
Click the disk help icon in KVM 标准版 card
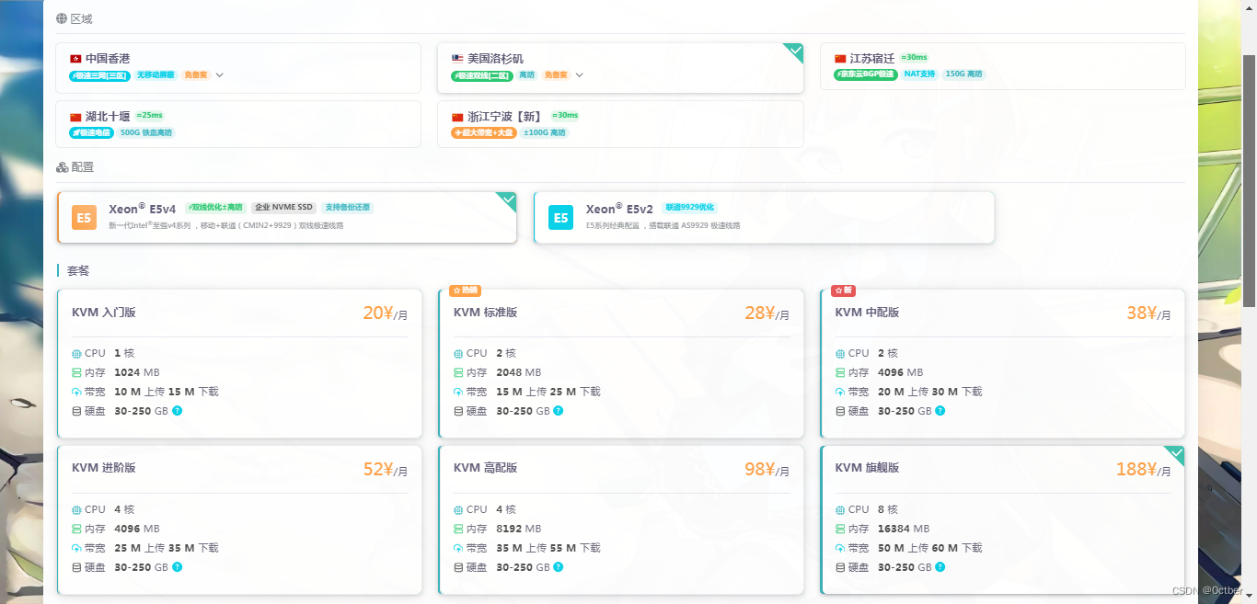click(x=559, y=411)
